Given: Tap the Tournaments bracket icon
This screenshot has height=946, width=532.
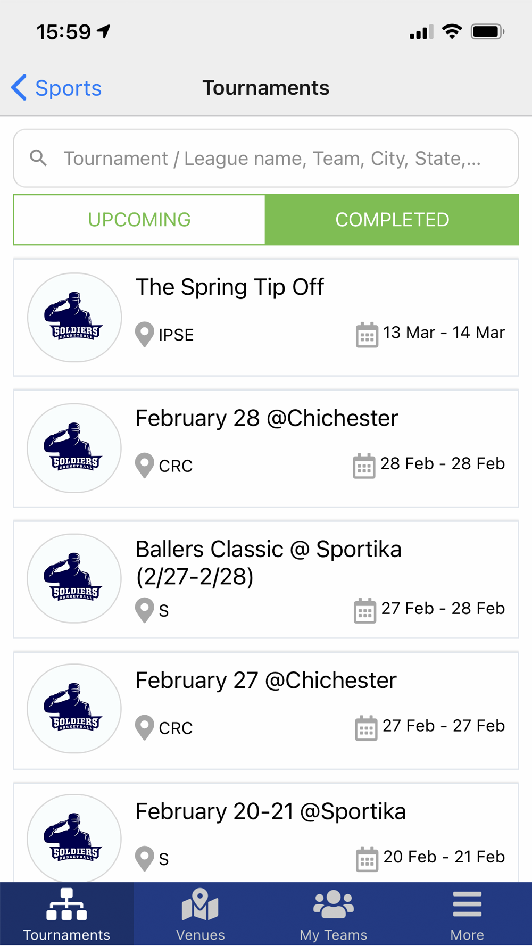Looking at the screenshot, I should point(66,904).
